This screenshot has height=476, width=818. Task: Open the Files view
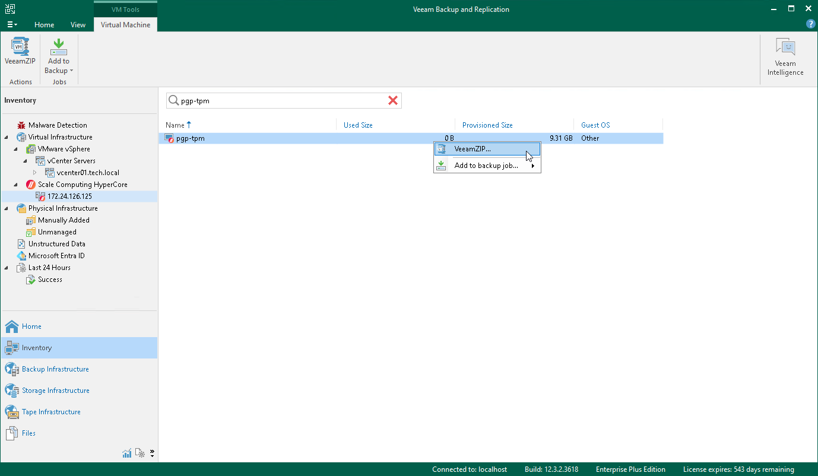(x=79, y=433)
